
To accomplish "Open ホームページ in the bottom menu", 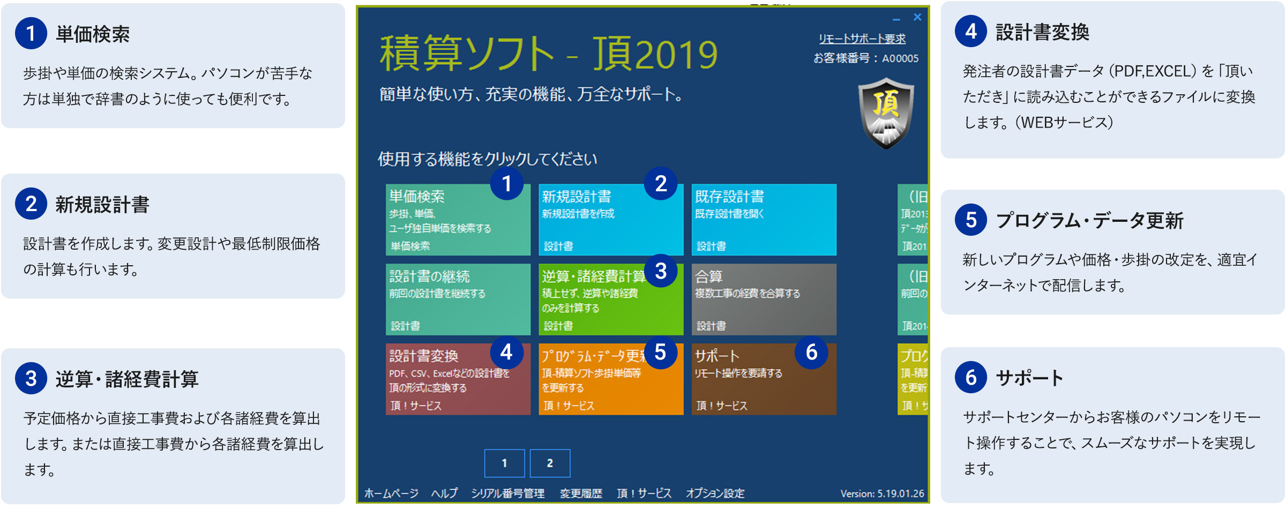I will pyautogui.click(x=391, y=493).
